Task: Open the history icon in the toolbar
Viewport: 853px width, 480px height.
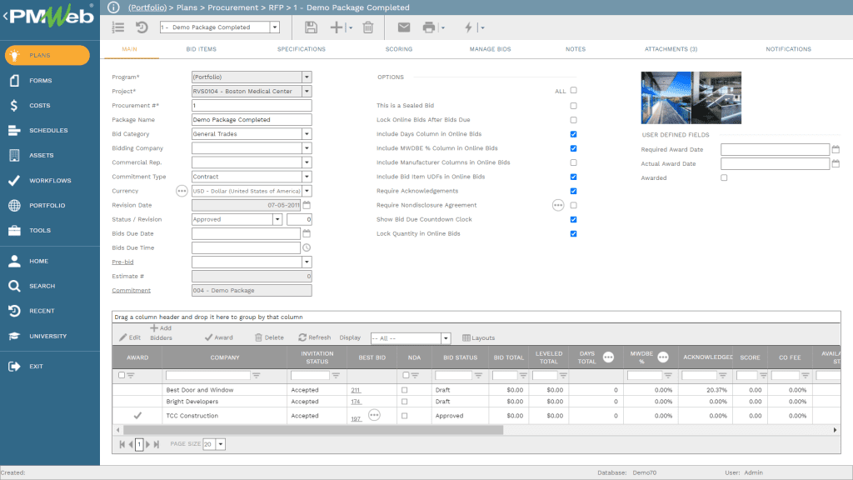Action: point(142,27)
